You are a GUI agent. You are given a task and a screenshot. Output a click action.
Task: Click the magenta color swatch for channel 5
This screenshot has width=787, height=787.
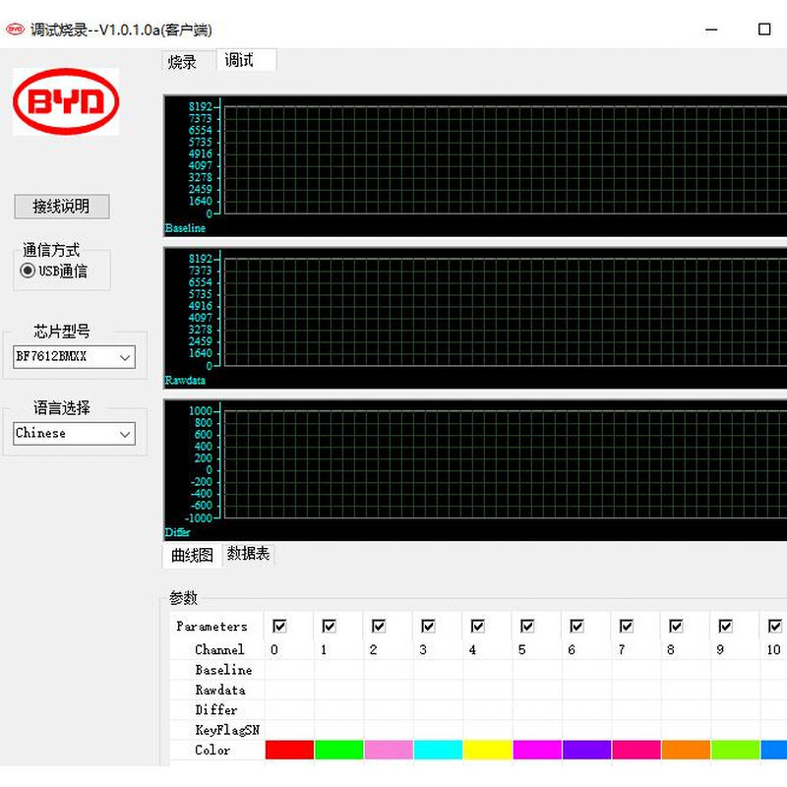[537, 750]
